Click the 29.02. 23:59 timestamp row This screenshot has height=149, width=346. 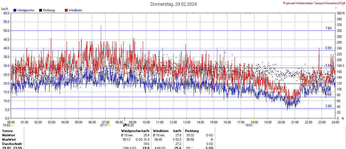[x=12, y=148]
